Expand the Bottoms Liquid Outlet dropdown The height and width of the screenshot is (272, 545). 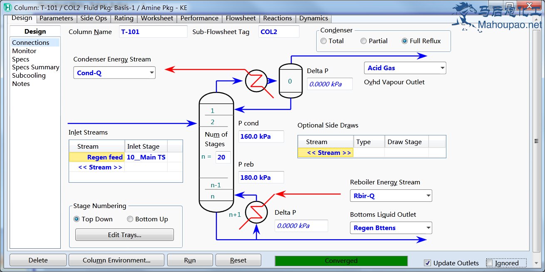(x=428, y=228)
